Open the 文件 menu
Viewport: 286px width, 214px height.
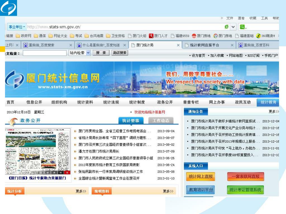pyautogui.click(x=230, y=18)
